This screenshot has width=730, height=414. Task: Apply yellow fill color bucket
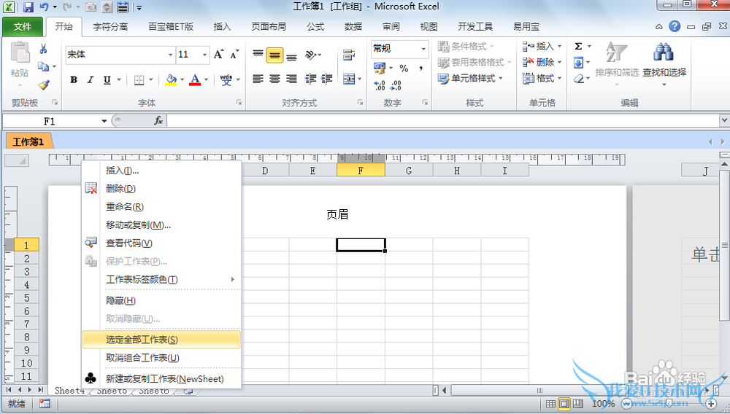pos(171,80)
